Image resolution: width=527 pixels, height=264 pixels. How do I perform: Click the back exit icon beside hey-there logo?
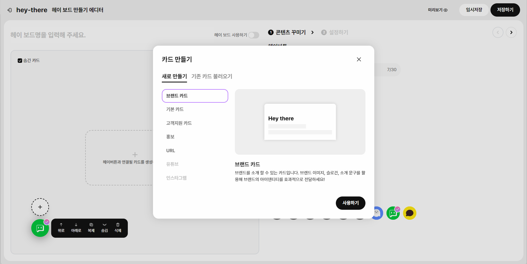pos(10,10)
